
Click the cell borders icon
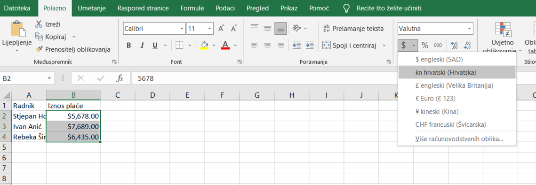[179, 46]
